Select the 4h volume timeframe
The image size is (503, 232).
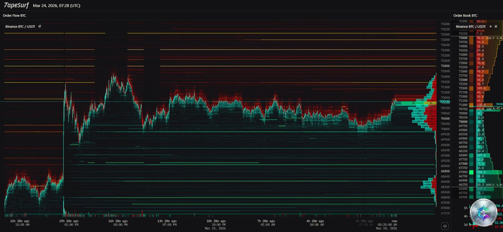[466, 216]
